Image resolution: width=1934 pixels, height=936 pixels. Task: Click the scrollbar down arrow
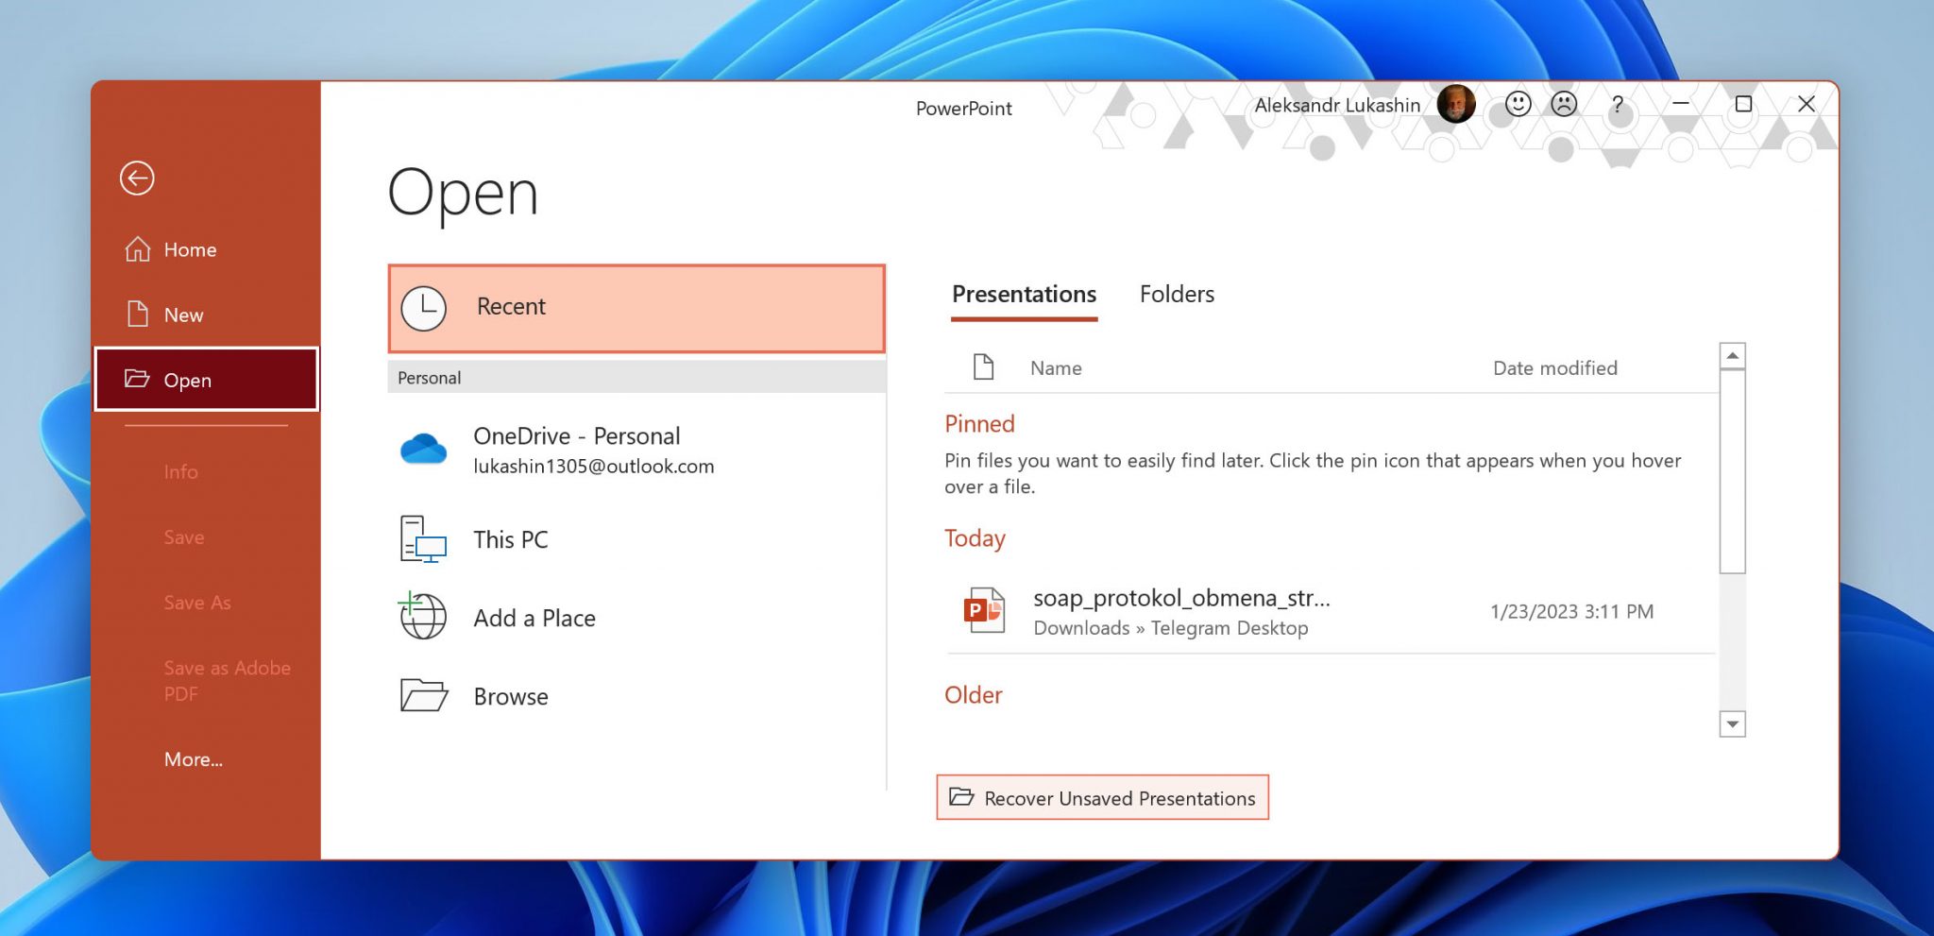pyautogui.click(x=1730, y=725)
